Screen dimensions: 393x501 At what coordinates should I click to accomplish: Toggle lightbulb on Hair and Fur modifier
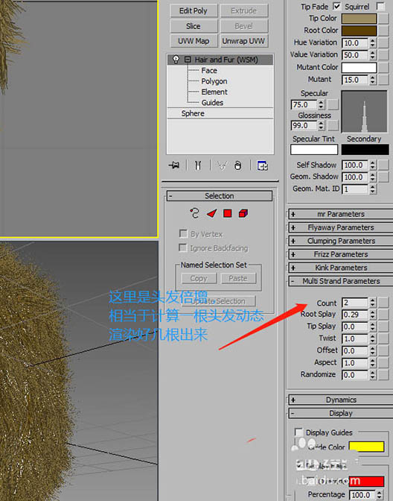(176, 59)
